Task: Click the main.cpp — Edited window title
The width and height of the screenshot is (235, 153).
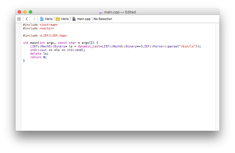Action: pyautogui.click(x=120, y=12)
